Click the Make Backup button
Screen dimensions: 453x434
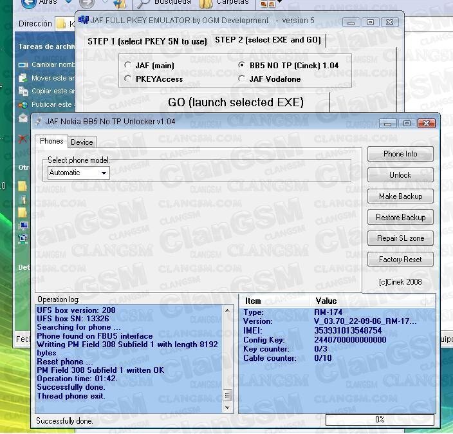click(x=400, y=196)
